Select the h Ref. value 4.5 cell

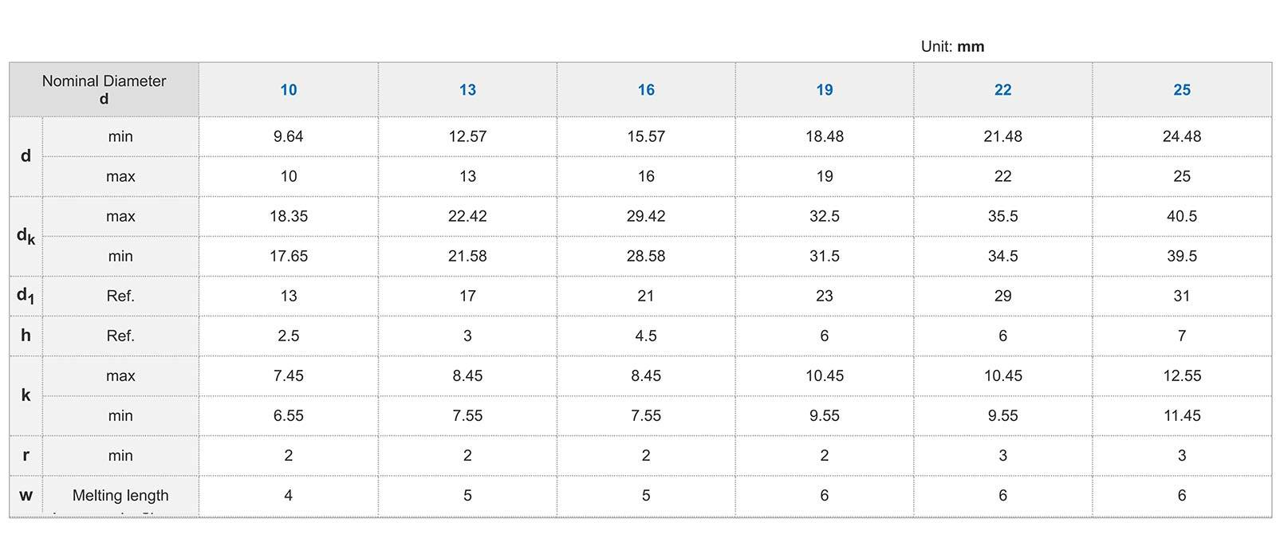point(646,336)
